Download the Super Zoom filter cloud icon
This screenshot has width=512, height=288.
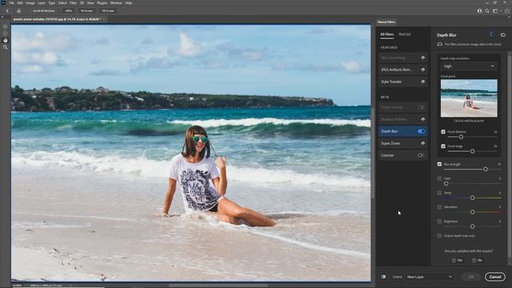(x=423, y=143)
